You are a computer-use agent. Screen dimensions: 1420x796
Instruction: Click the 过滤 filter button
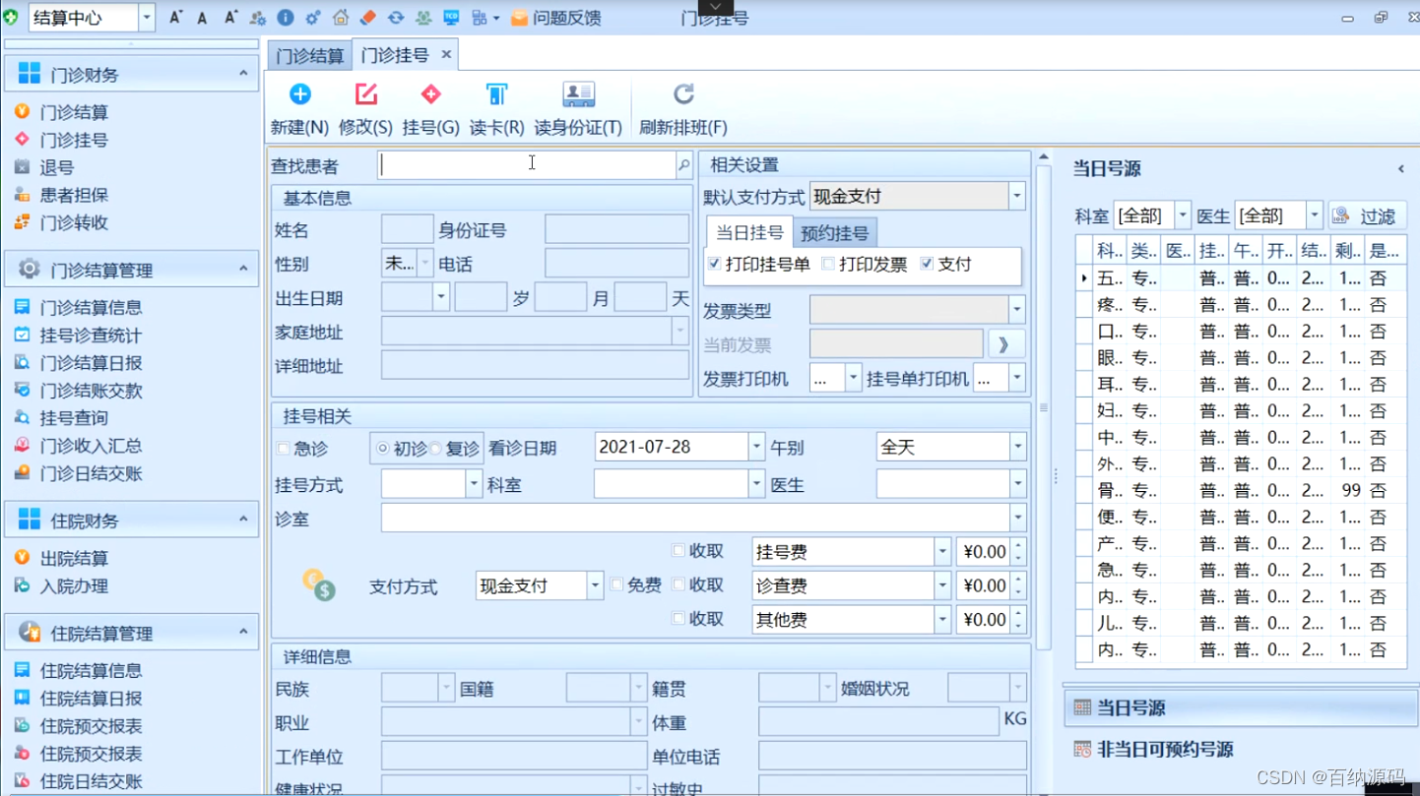(1367, 215)
